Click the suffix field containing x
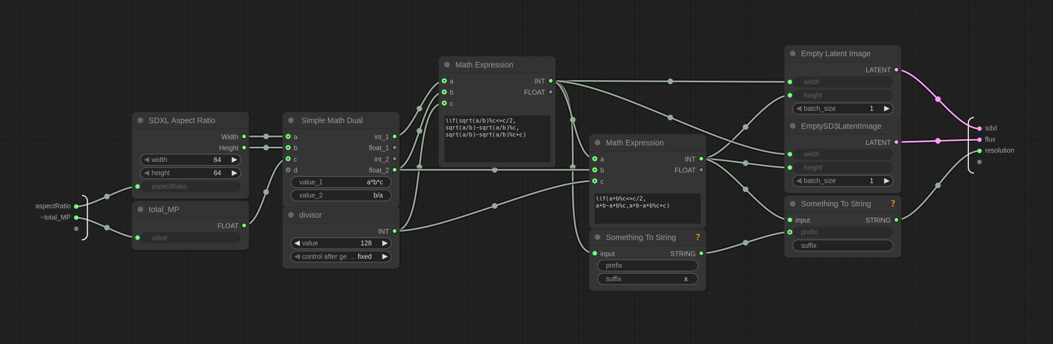 (647, 279)
